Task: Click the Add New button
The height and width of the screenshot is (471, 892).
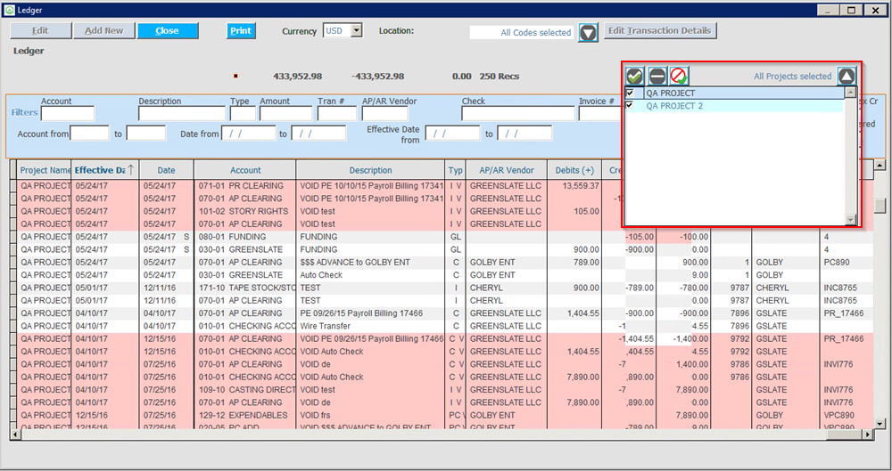Action: pos(104,30)
